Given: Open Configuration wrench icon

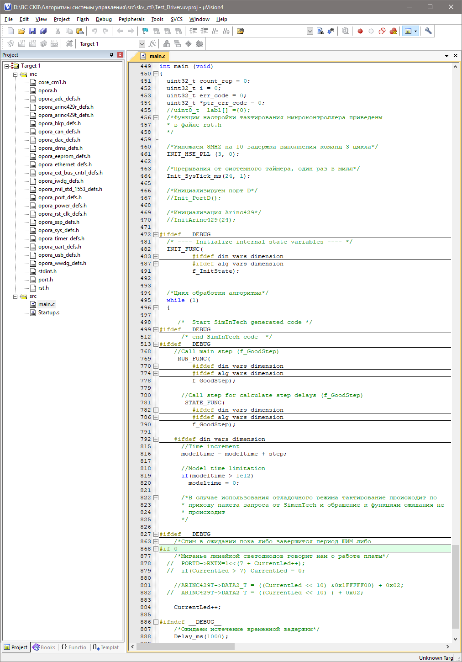Looking at the screenshot, I should coord(428,31).
